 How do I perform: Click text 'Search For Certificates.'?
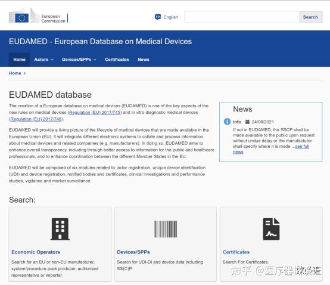point(245,262)
